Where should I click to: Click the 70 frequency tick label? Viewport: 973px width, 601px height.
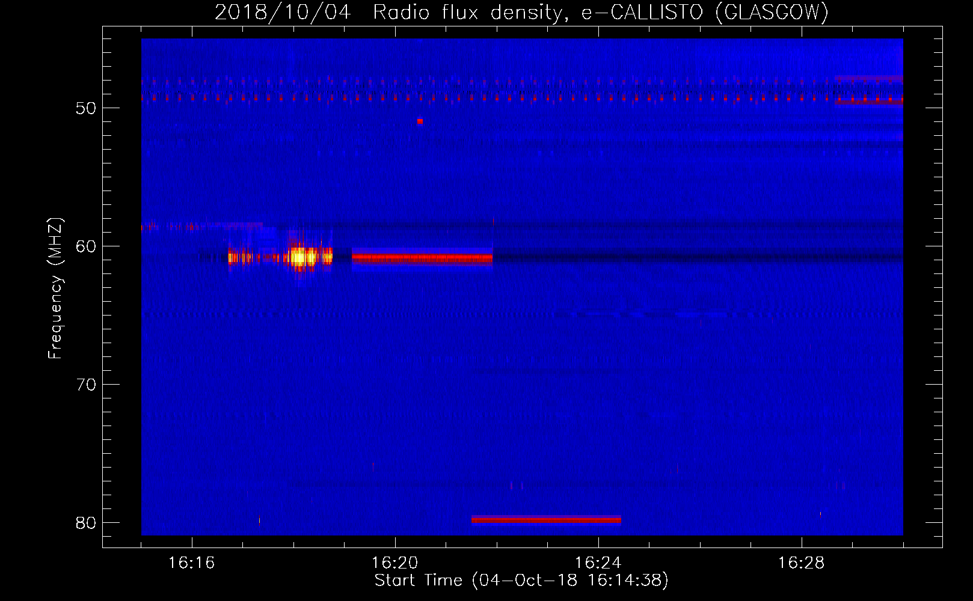pos(86,385)
